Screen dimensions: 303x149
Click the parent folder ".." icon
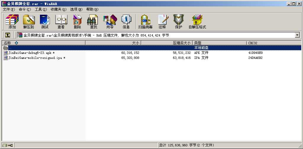coord(6,48)
